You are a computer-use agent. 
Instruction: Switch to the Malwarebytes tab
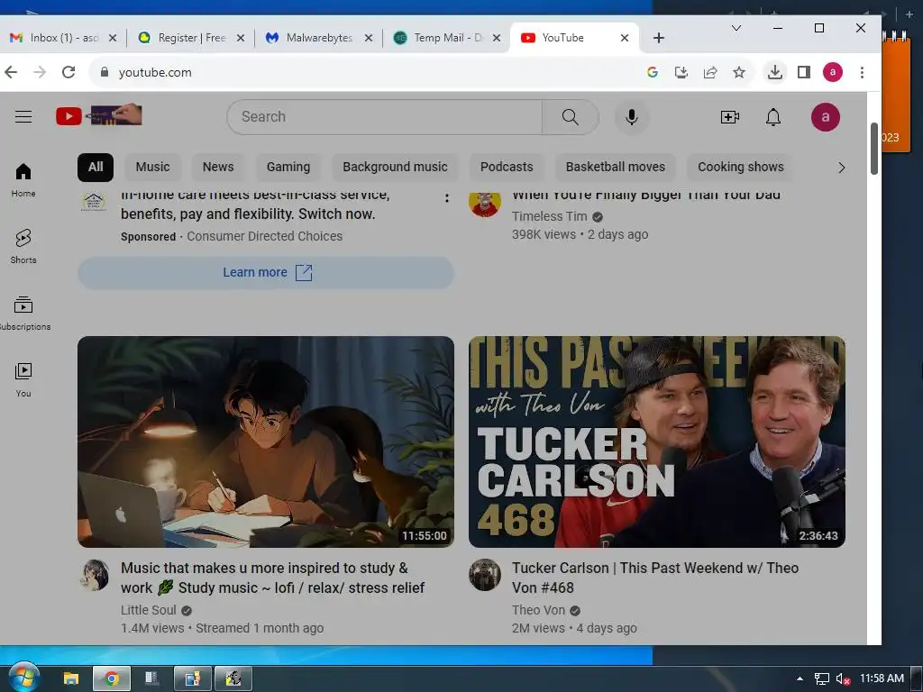click(319, 38)
